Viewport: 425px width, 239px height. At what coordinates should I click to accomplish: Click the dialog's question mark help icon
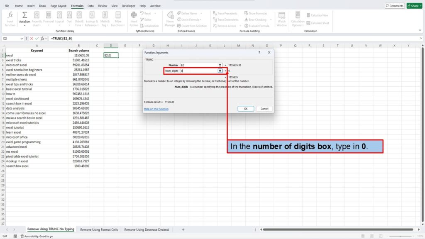259,53
